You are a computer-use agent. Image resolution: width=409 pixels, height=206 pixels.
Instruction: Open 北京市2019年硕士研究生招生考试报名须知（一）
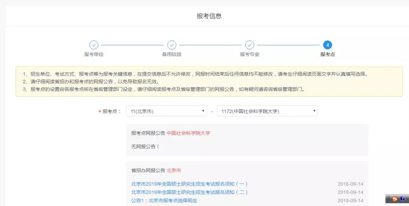click(189, 184)
